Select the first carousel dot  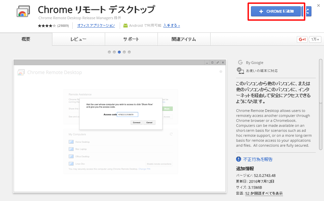coord(109,52)
